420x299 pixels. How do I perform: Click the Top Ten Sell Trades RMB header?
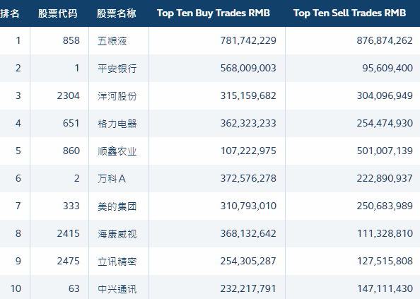(x=349, y=13)
